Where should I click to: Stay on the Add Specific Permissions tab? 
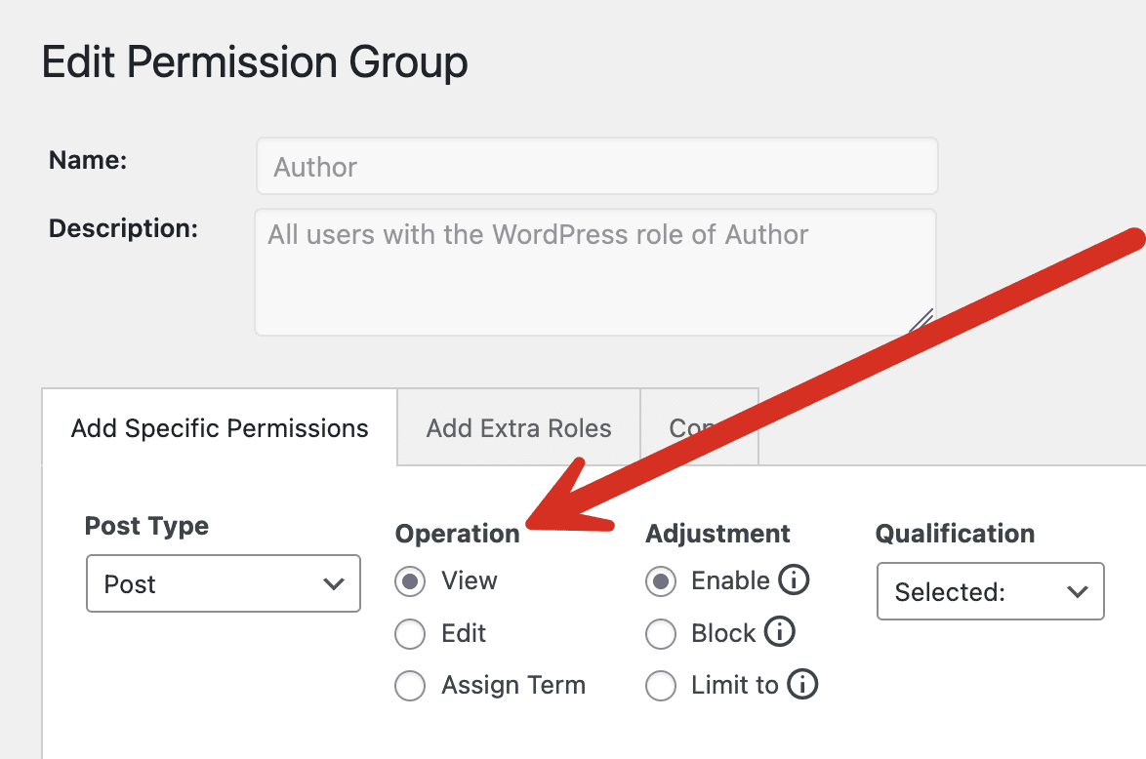coord(220,427)
